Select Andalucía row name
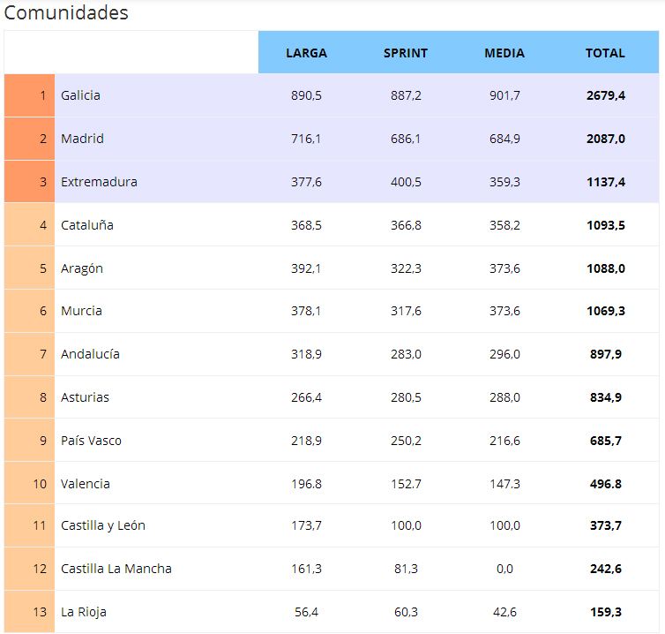The image size is (665, 634). pos(90,354)
